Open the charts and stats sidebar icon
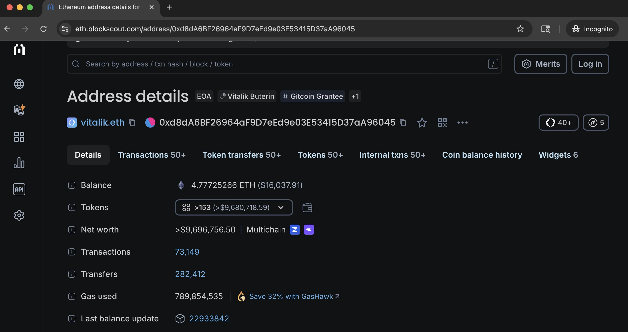The width and height of the screenshot is (628, 332). click(19, 163)
